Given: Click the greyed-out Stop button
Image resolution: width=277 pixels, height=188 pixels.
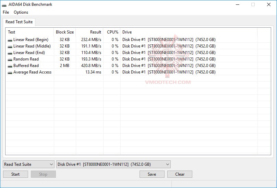Looking at the screenshot, I should (43, 174).
